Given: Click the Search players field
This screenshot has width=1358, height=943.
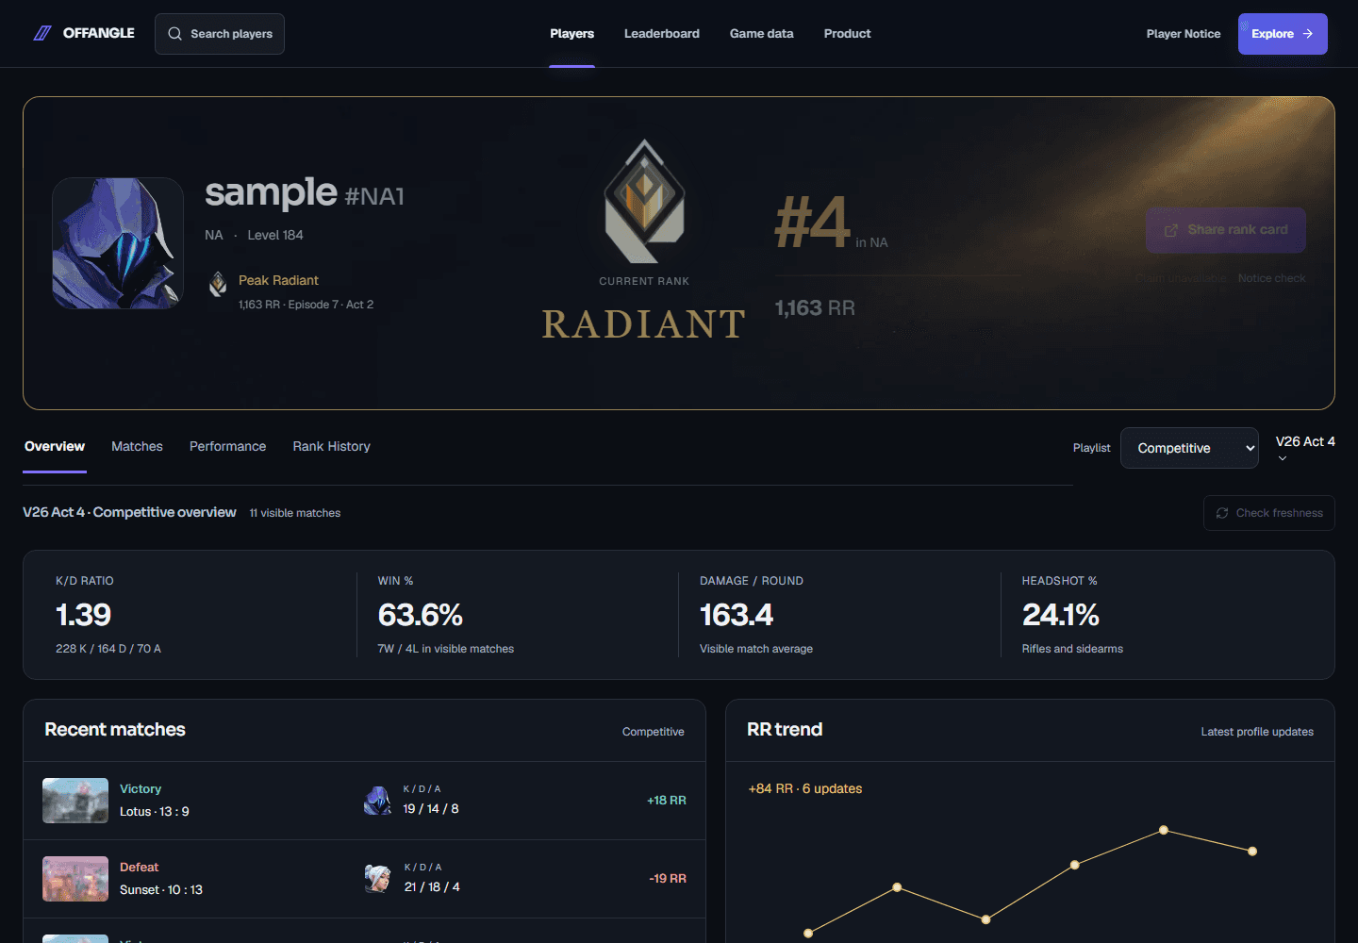Looking at the screenshot, I should click(220, 34).
